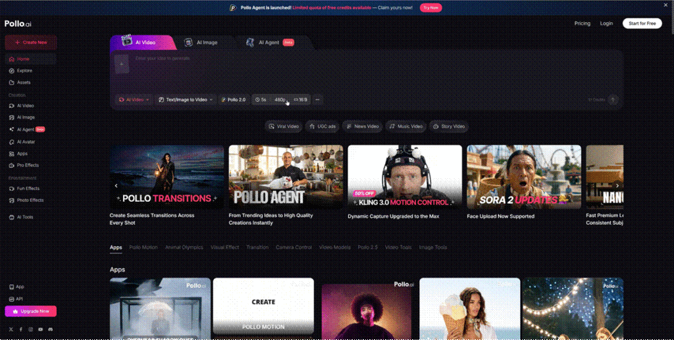Click the Explore compass icon in sidebar

point(11,70)
